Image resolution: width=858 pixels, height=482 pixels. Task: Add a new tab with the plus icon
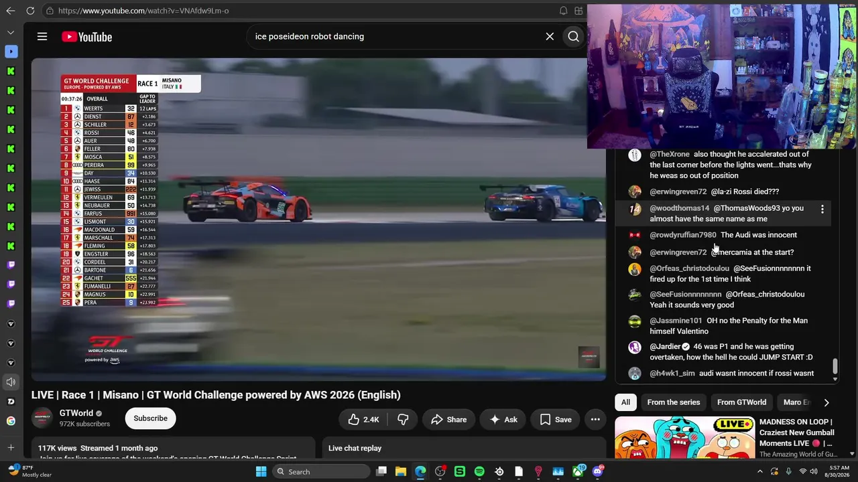click(11, 447)
